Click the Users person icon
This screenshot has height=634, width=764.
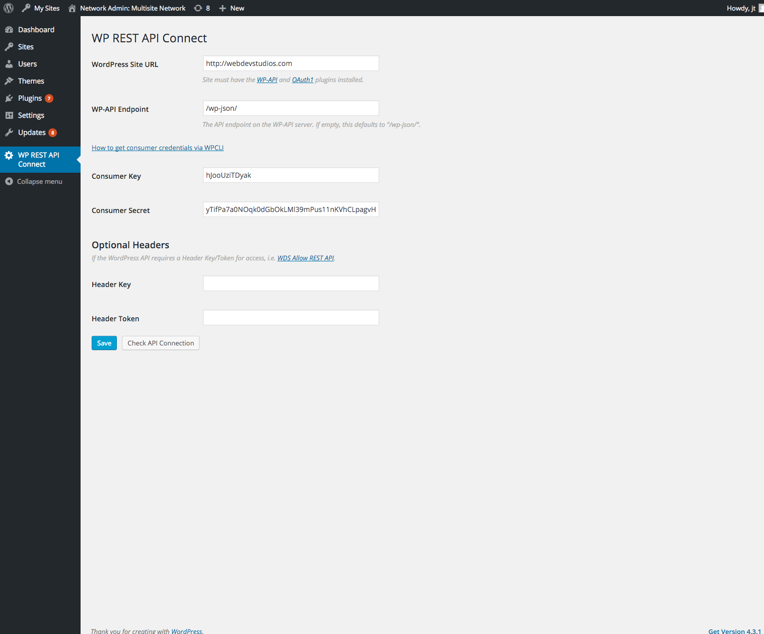(9, 64)
